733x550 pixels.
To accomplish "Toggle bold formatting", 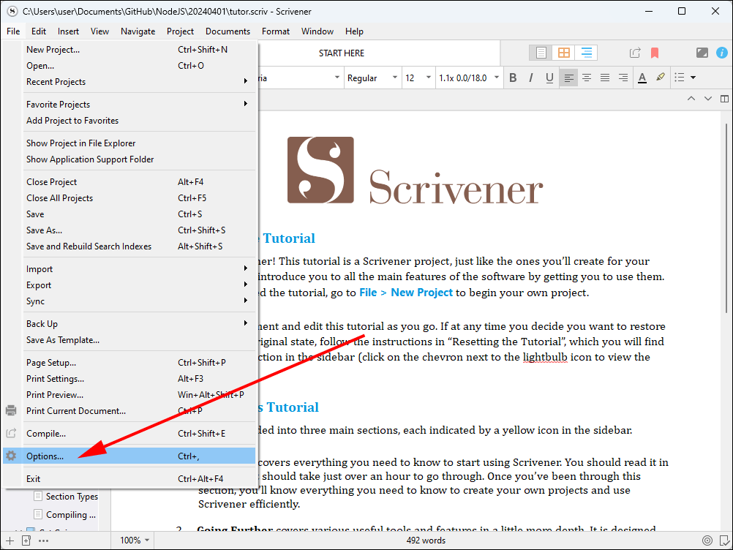I will pyautogui.click(x=513, y=78).
